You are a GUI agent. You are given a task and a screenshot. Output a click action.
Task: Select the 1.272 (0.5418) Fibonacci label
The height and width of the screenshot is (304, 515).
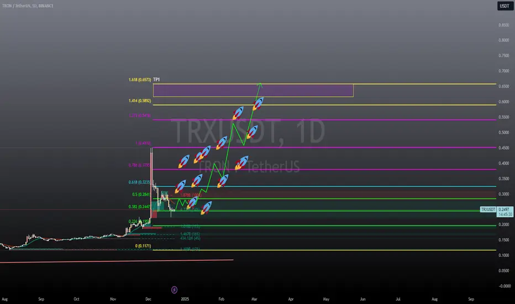[x=140, y=116]
